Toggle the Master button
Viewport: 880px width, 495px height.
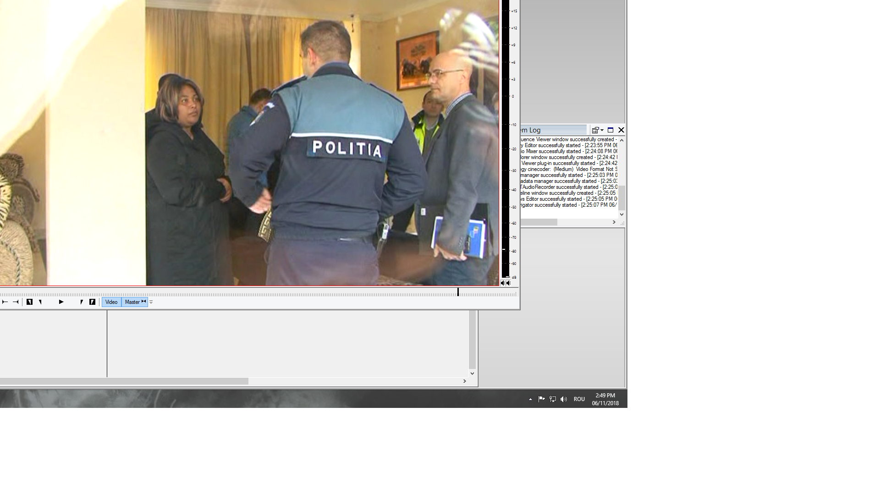134,302
